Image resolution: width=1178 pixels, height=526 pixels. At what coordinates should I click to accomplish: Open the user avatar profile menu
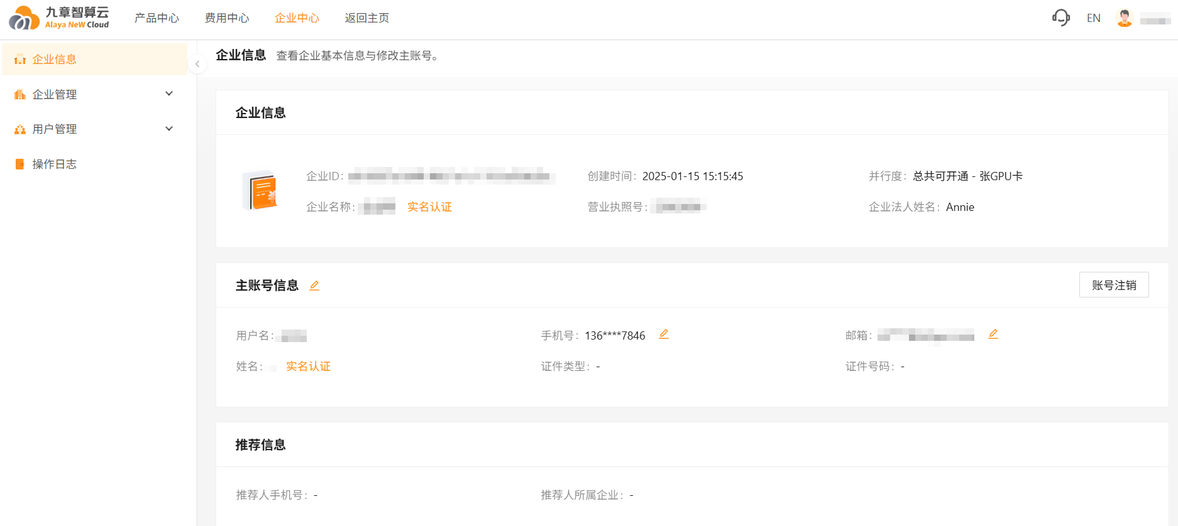[1124, 18]
